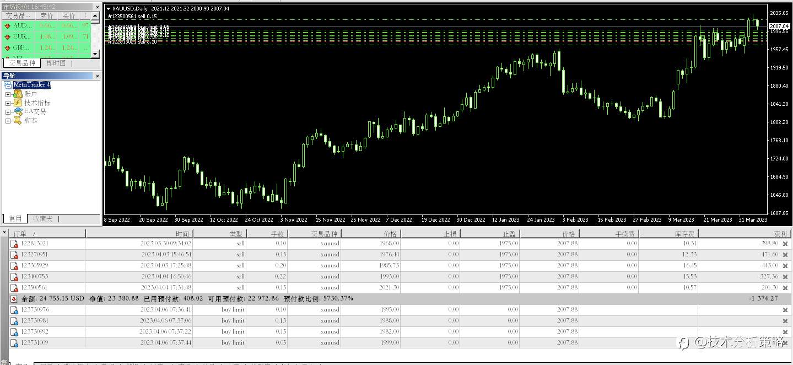The image size is (793, 365).
Task: Close the 市场报价 Market Watch panel
Action: click(98, 7)
